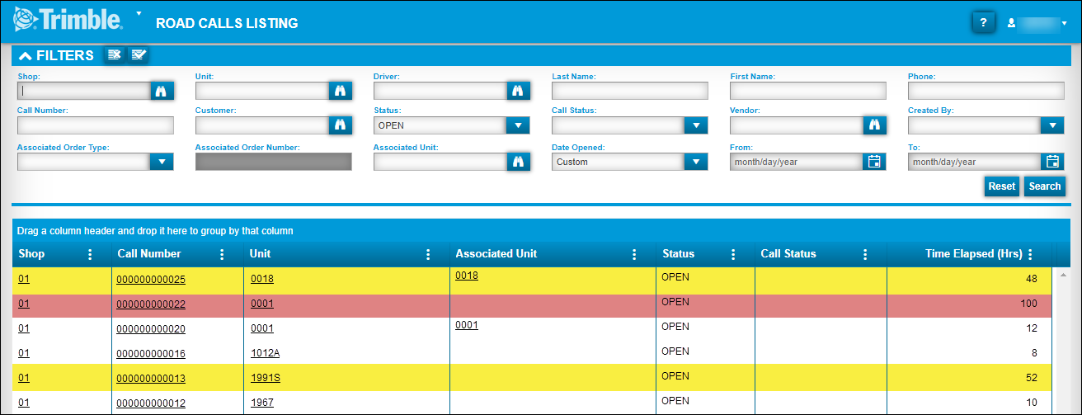Collapse the Filters panel

pyautogui.click(x=26, y=56)
